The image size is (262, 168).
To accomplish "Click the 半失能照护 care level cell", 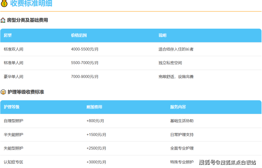I will pyautogui.click(x=13, y=135).
